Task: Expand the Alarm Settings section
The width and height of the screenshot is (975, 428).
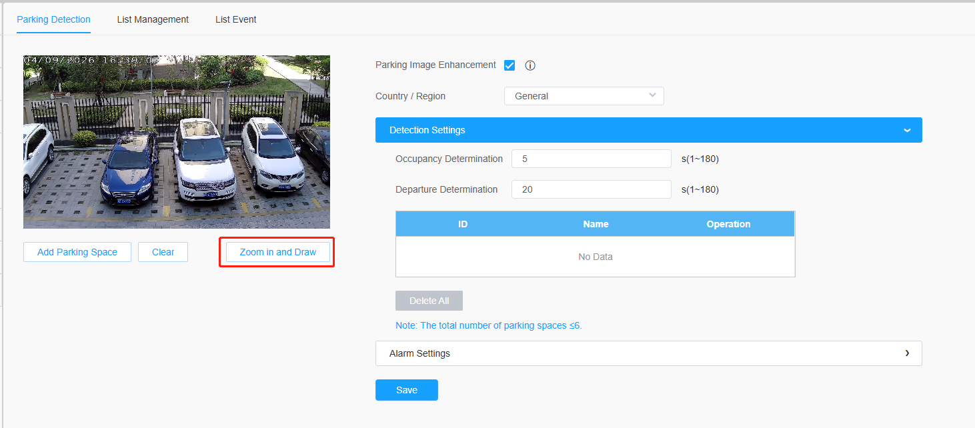Action: (x=649, y=353)
